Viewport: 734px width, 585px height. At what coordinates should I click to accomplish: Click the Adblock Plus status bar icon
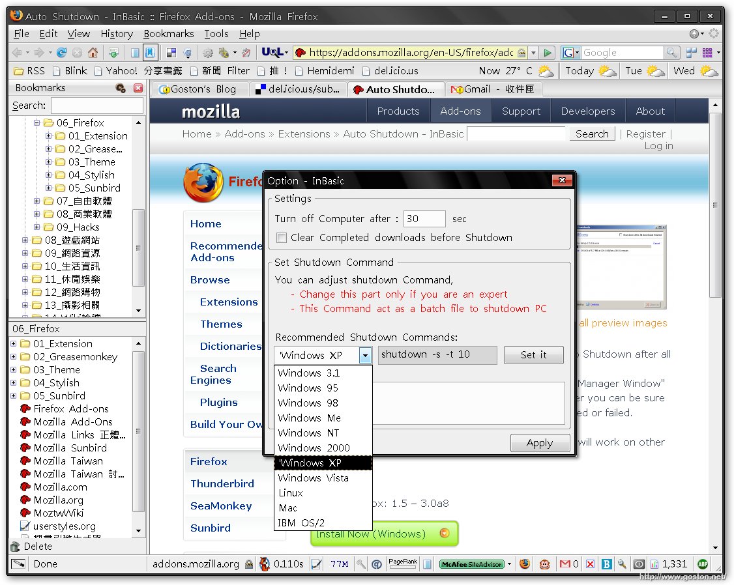click(x=703, y=564)
